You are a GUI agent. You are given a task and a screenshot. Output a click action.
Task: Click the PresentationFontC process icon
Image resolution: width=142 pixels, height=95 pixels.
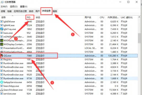pyautogui.click(x=2, y=48)
